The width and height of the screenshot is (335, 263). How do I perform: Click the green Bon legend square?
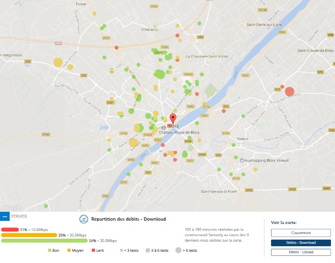(50, 250)
